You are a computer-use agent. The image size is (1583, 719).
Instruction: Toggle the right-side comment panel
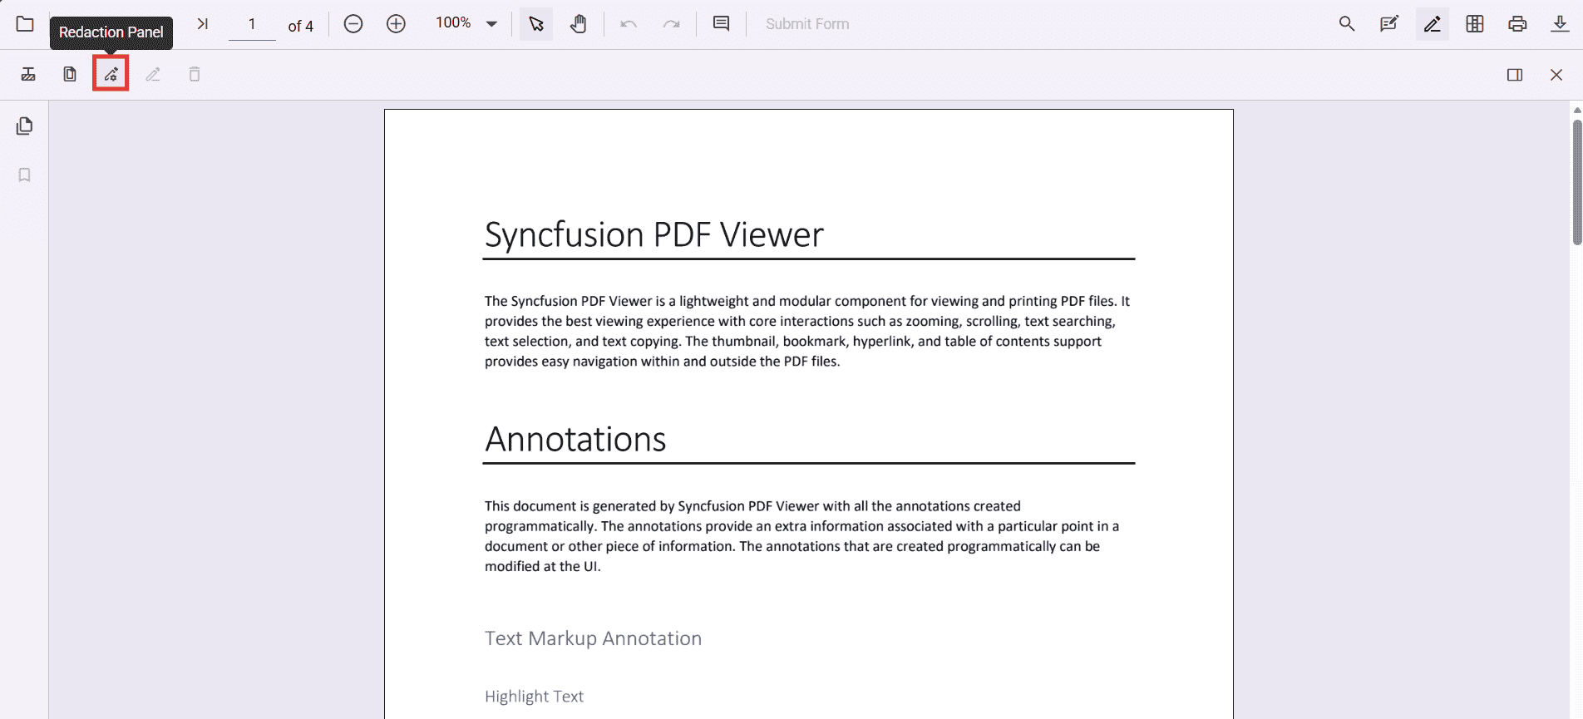click(1515, 75)
